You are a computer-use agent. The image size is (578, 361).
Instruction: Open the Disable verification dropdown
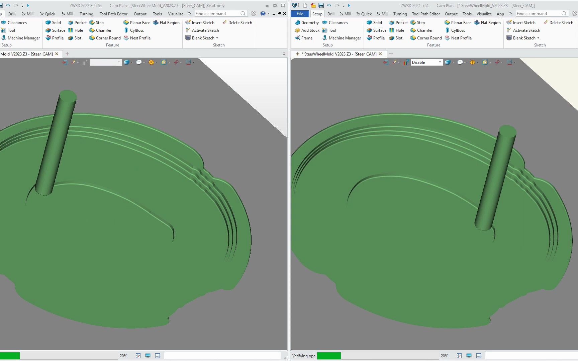440,62
